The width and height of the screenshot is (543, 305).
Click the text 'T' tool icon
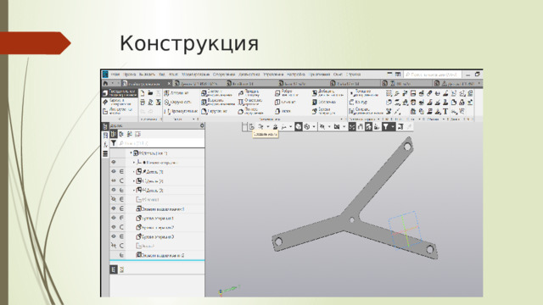click(445, 111)
